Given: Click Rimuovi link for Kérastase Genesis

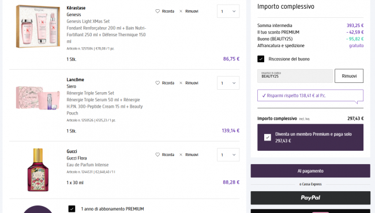Looking at the screenshot, I should click(x=192, y=11).
